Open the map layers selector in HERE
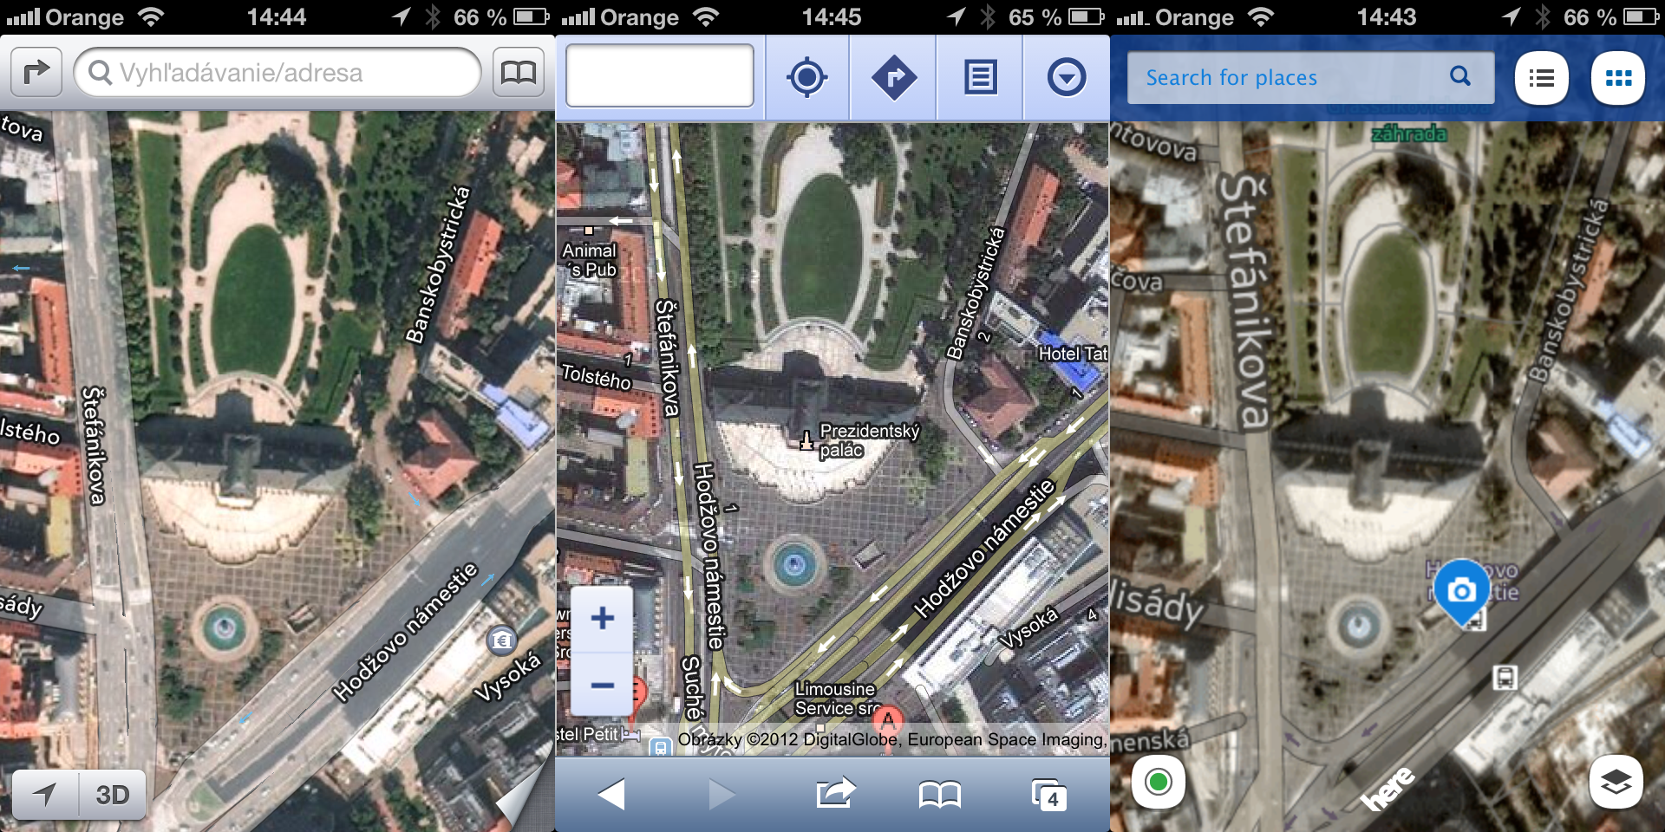Image resolution: width=1665 pixels, height=832 pixels. click(1616, 782)
